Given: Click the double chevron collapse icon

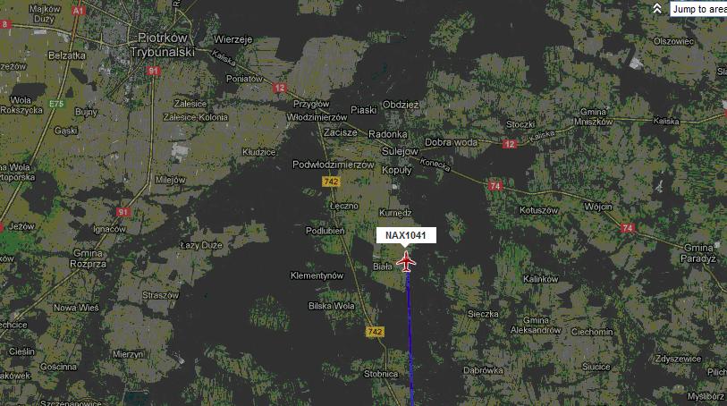Looking at the screenshot, I should click(x=657, y=8).
